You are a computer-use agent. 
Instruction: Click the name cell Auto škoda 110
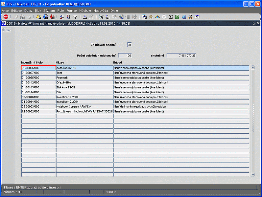(84, 68)
